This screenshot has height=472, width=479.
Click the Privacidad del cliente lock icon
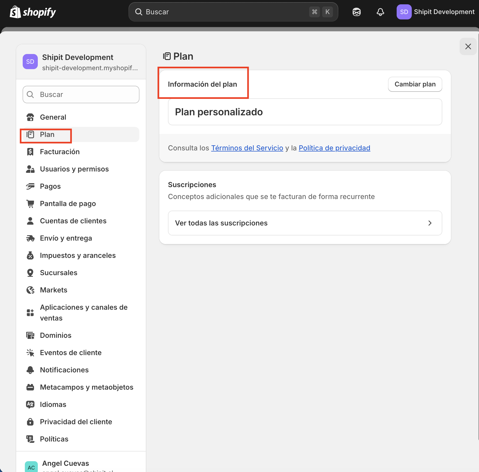[30, 422]
